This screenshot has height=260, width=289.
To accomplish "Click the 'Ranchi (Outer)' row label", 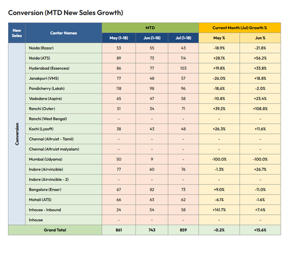I will click(x=42, y=109).
